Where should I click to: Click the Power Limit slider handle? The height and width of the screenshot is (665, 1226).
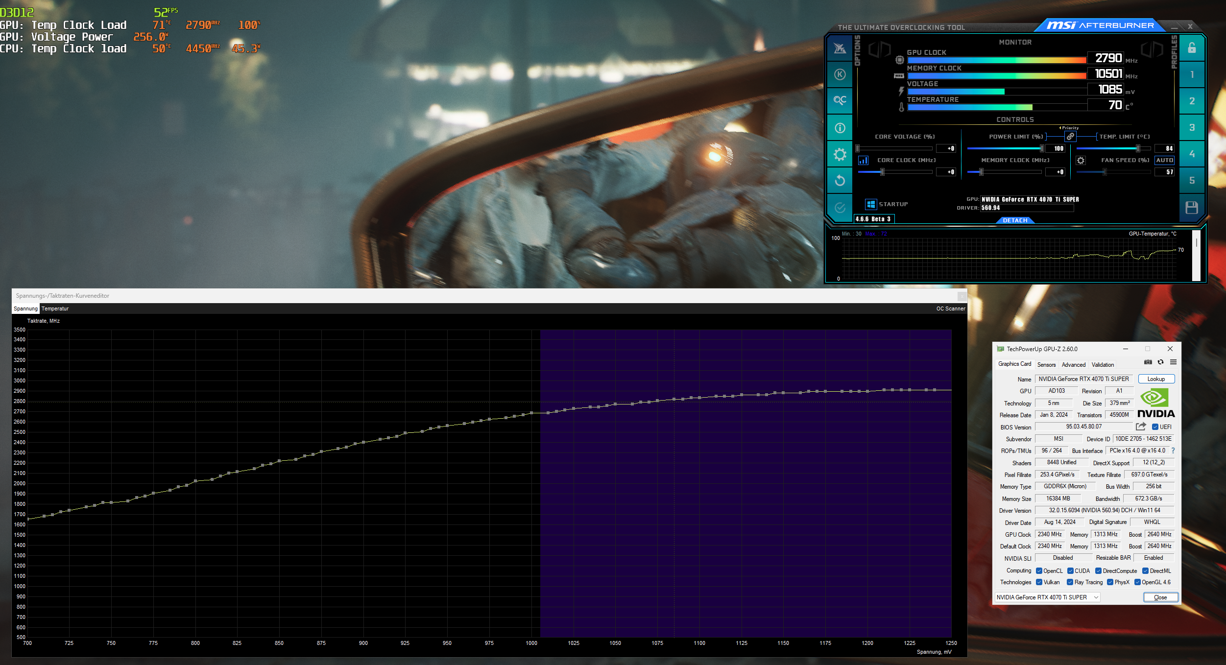(x=1042, y=148)
